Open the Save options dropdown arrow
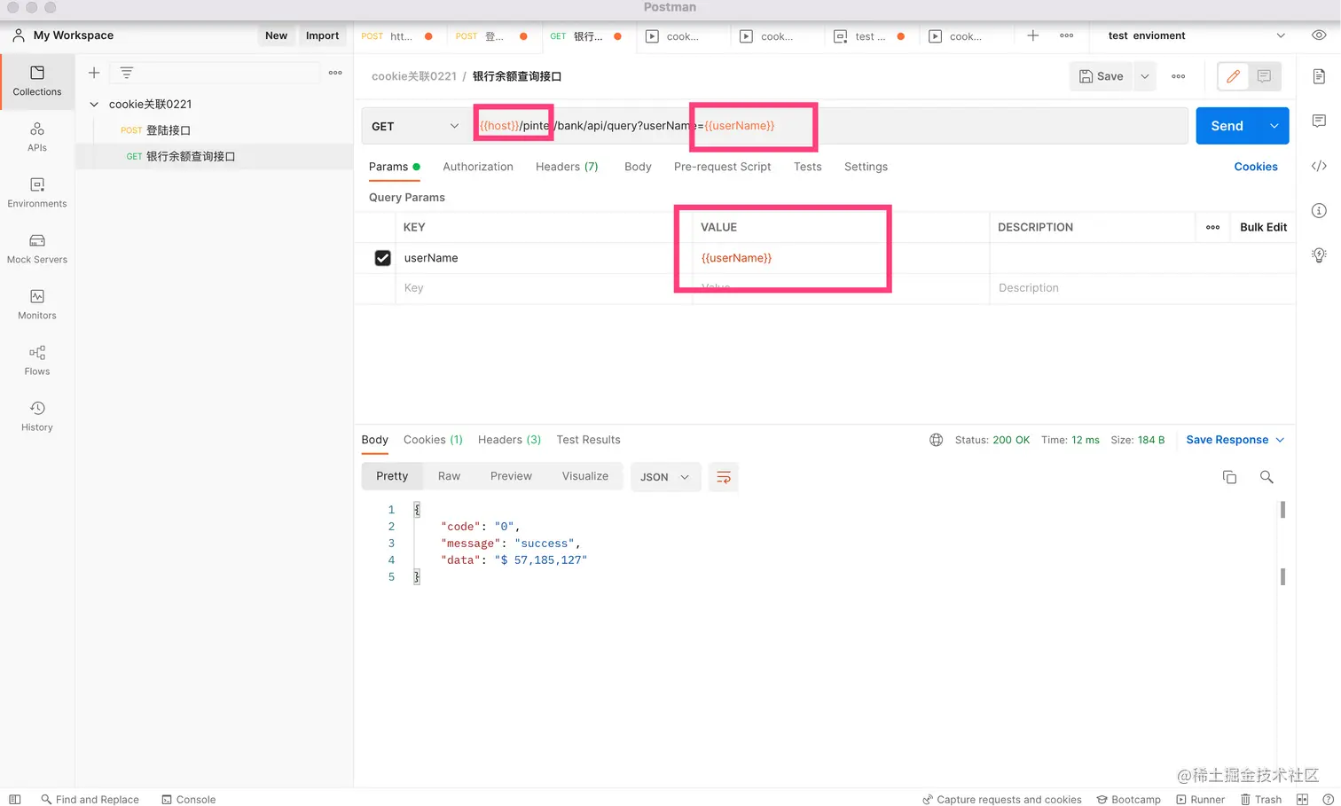1341x806 pixels. [1145, 76]
